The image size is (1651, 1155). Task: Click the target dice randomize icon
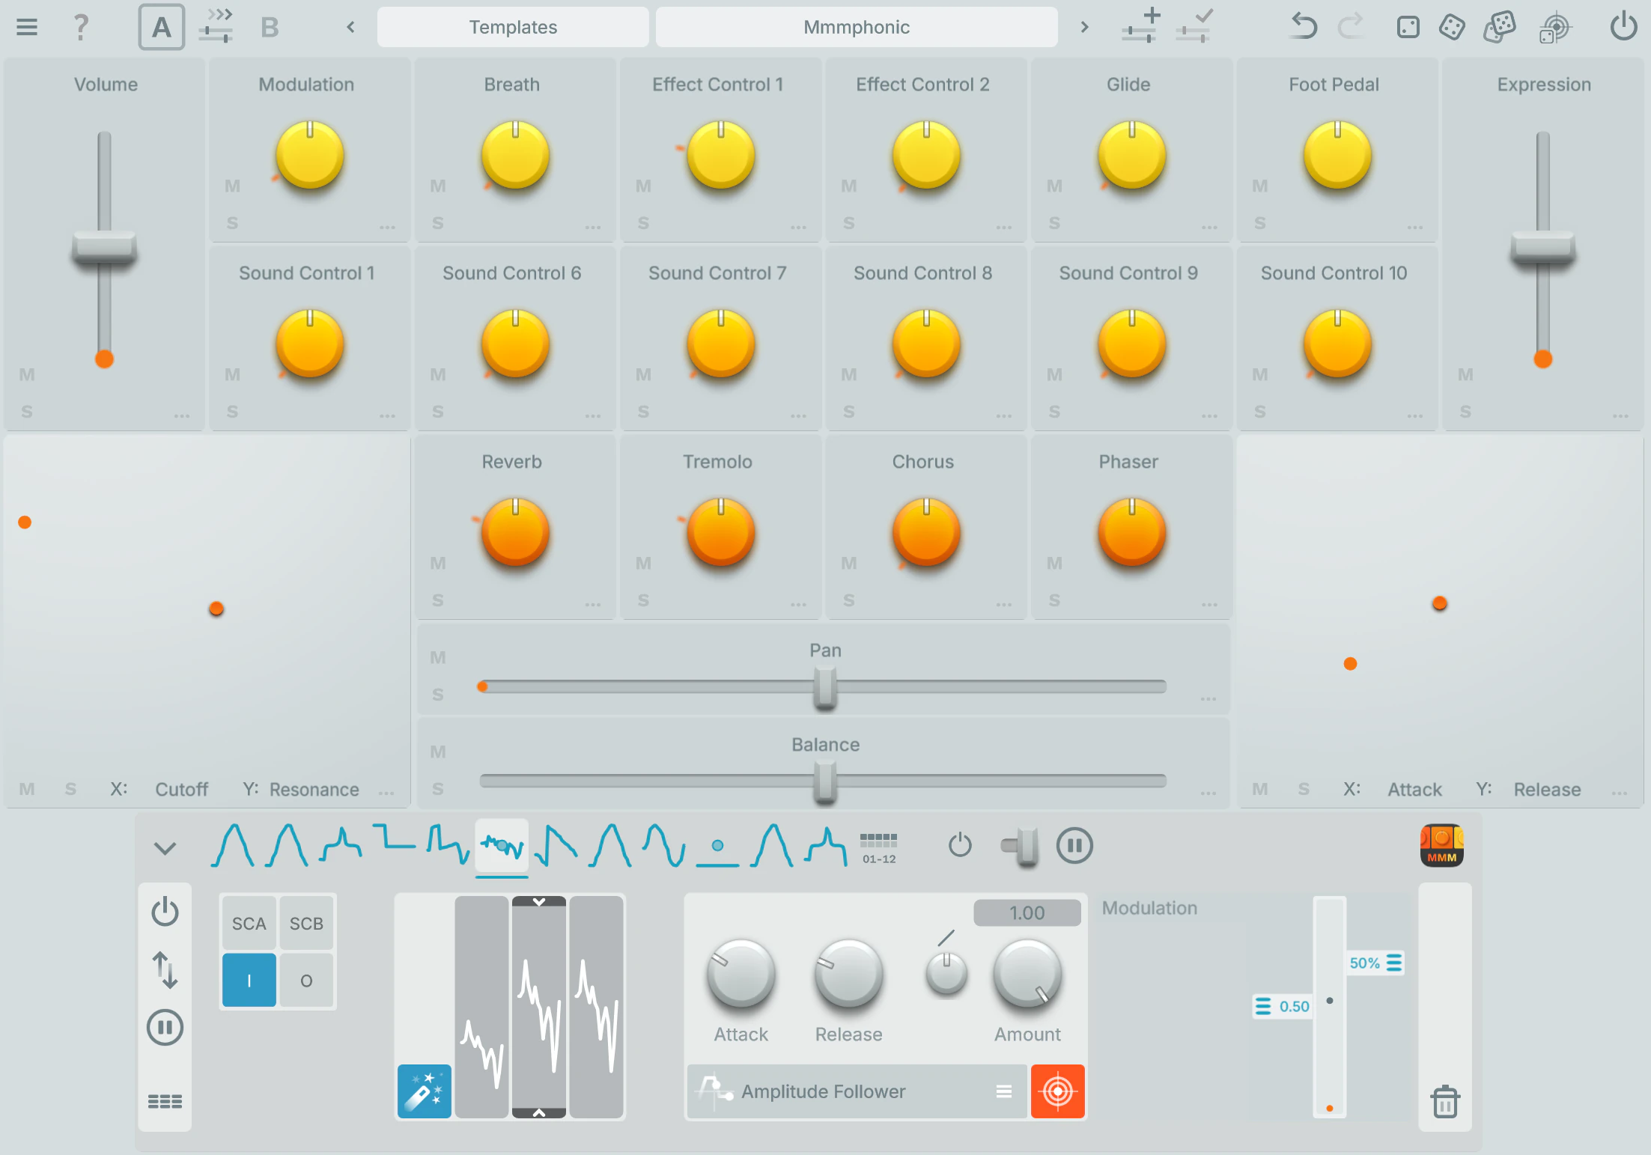(1555, 28)
